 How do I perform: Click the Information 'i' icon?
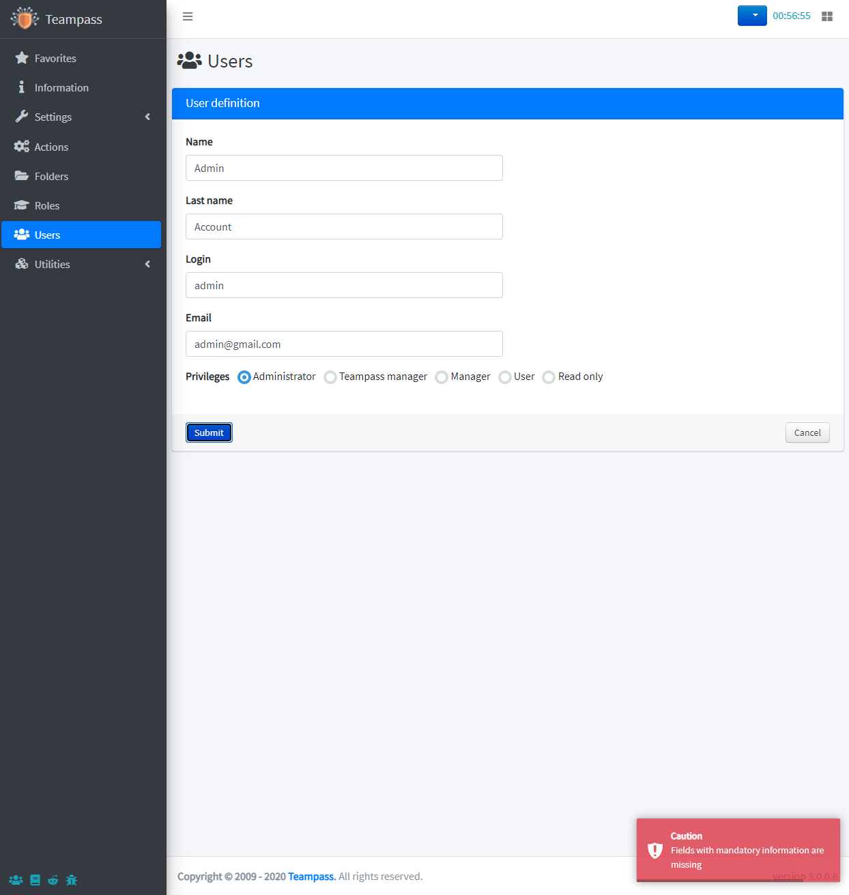pos(22,87)
